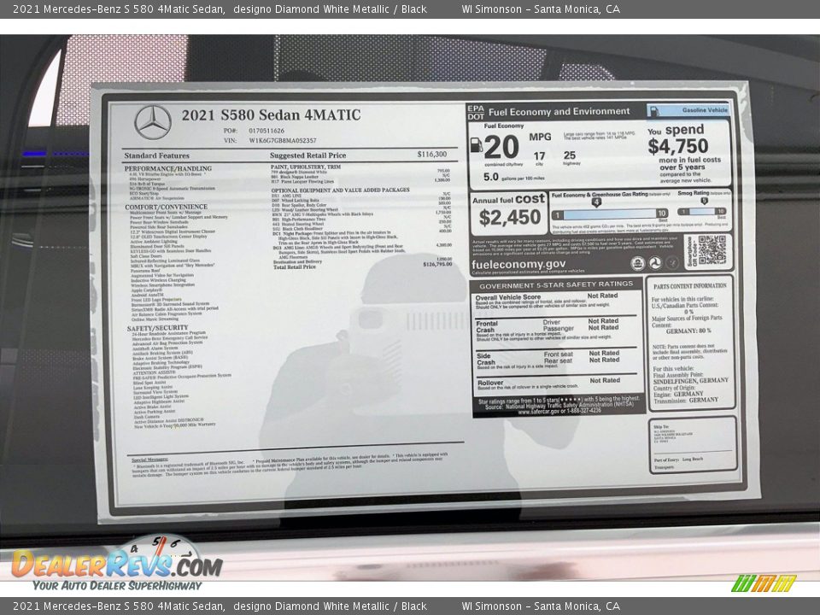Click the smog rating slider marker 5

click(x=704, y=200)
